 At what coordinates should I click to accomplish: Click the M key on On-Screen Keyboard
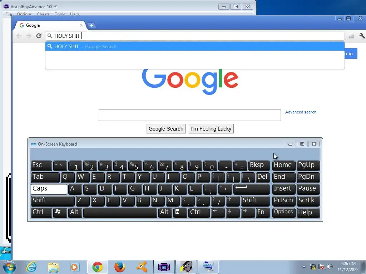click(x=173, y=201)
